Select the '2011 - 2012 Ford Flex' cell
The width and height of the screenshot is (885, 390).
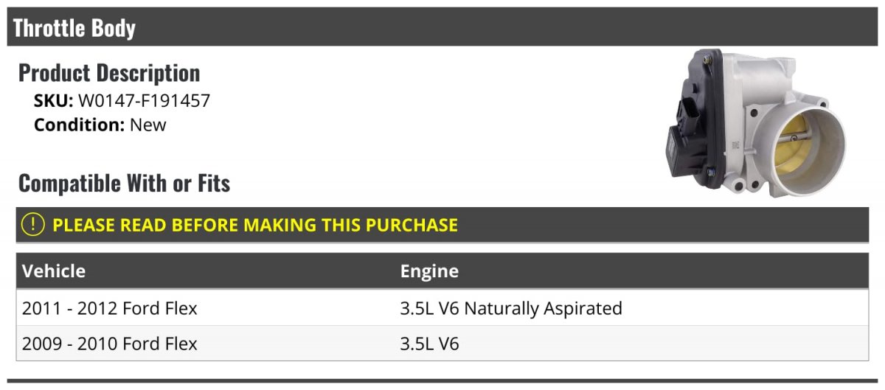(110, 308)
